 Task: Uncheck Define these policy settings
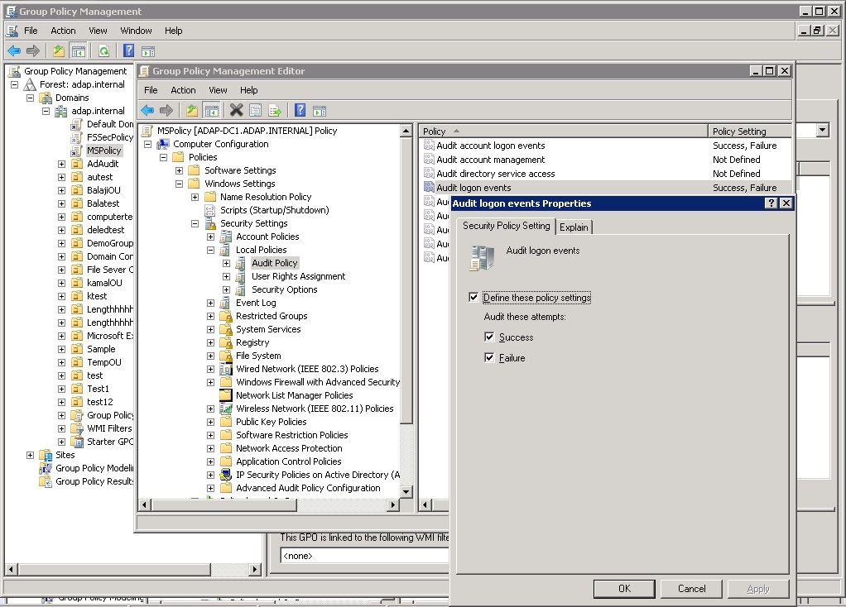click(x=473, y=298)
